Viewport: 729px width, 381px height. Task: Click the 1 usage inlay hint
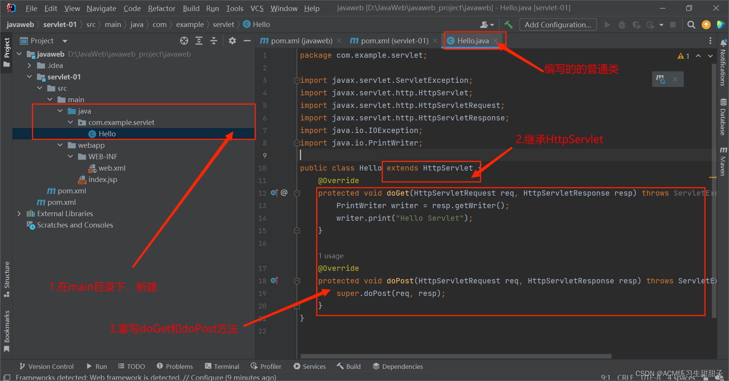(x=331, y=256)
